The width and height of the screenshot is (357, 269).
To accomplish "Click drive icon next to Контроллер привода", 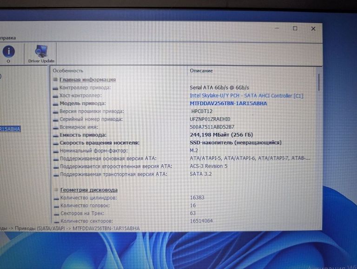I will click(55, 88).
